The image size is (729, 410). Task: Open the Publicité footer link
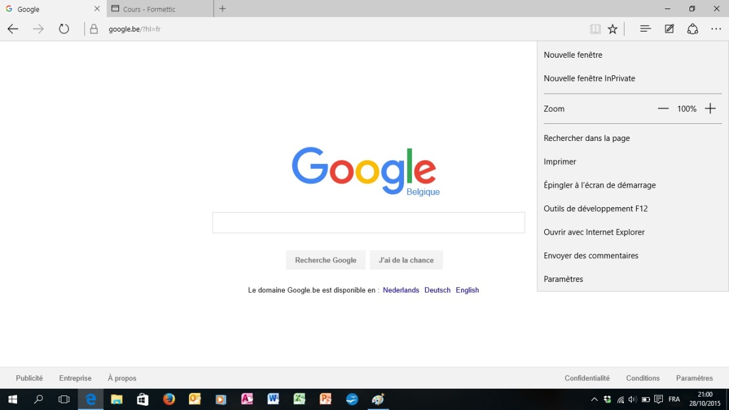pos(29,378)
